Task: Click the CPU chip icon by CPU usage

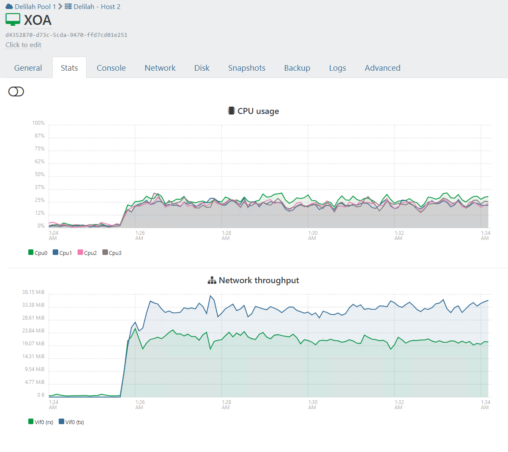Action: point(231,111)
